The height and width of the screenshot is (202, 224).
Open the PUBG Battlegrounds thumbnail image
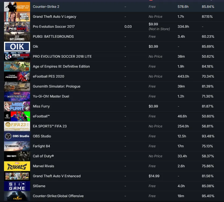click(x=17, y=37)
